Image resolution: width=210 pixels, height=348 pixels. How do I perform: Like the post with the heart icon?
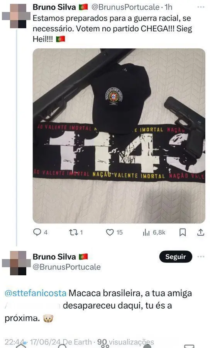click(110, 232)
